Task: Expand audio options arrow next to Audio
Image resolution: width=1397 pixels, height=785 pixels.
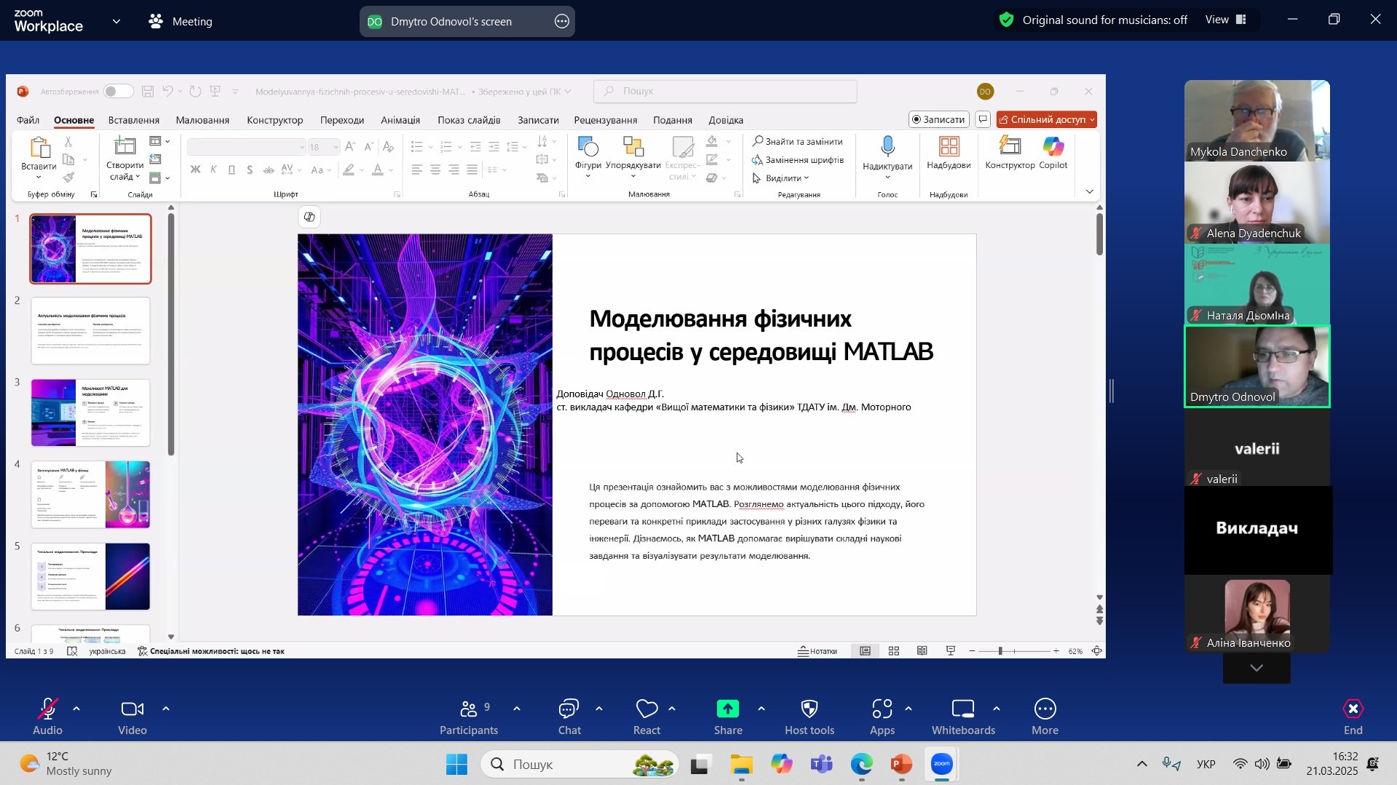Action: 76,709
